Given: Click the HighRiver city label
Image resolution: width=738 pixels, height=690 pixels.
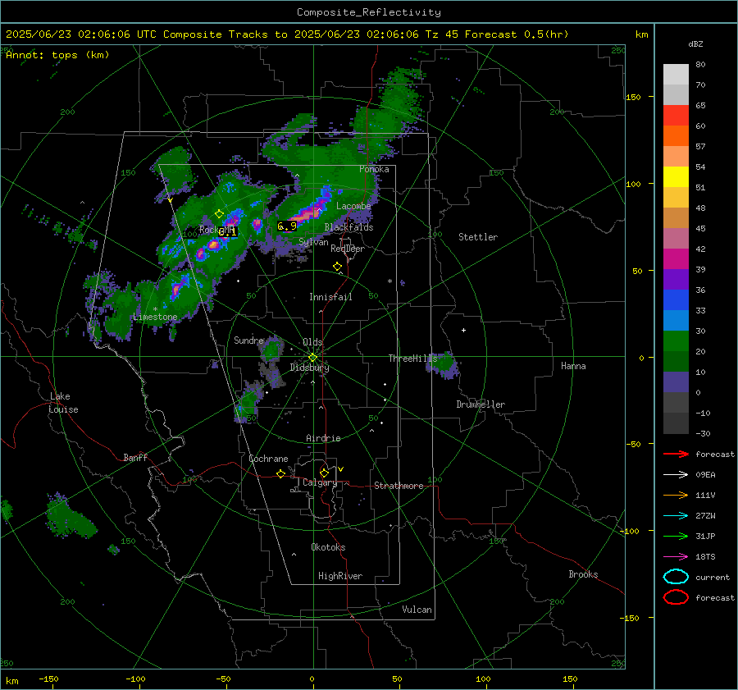Looking at the screenshot, I should tap(340, 576).
